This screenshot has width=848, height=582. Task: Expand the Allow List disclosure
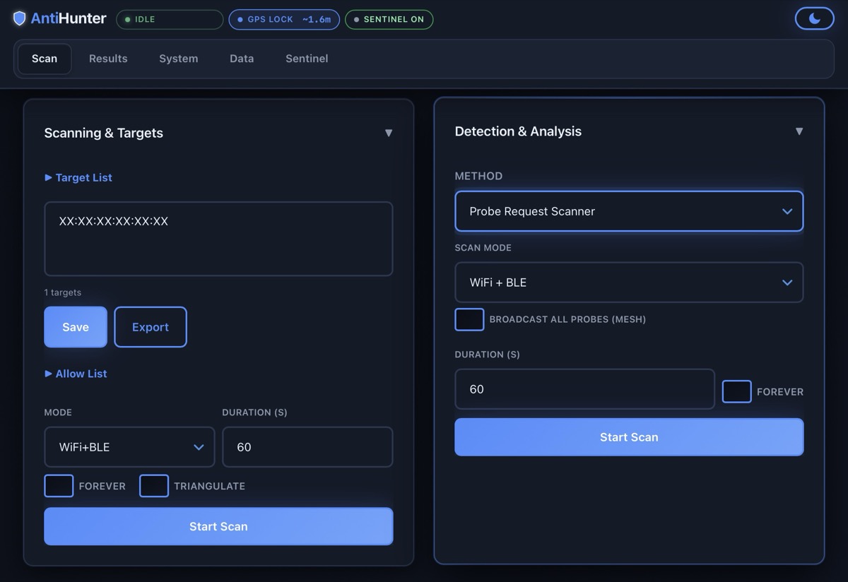[76, 374]
